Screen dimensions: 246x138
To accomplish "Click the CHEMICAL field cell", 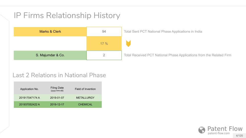I will click(x=85, y=105).
